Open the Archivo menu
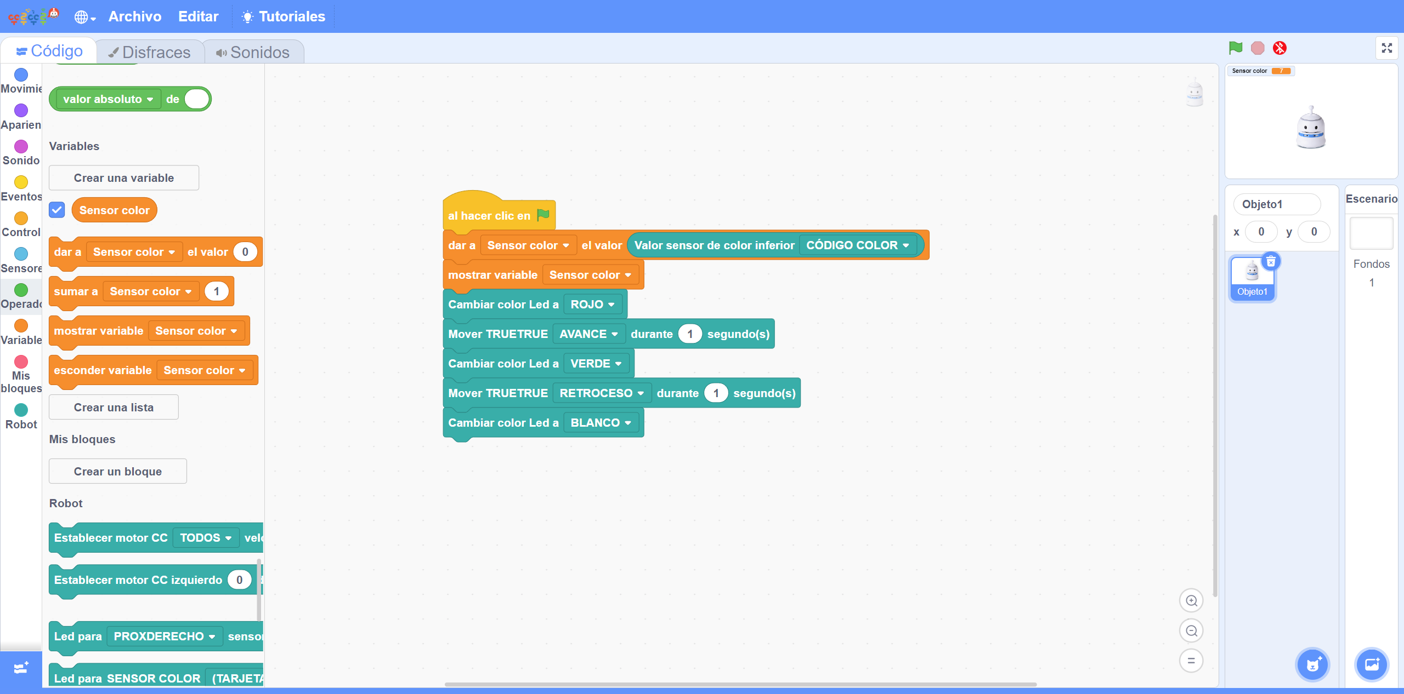This screenshot has width=1404, height=694. 135,16
